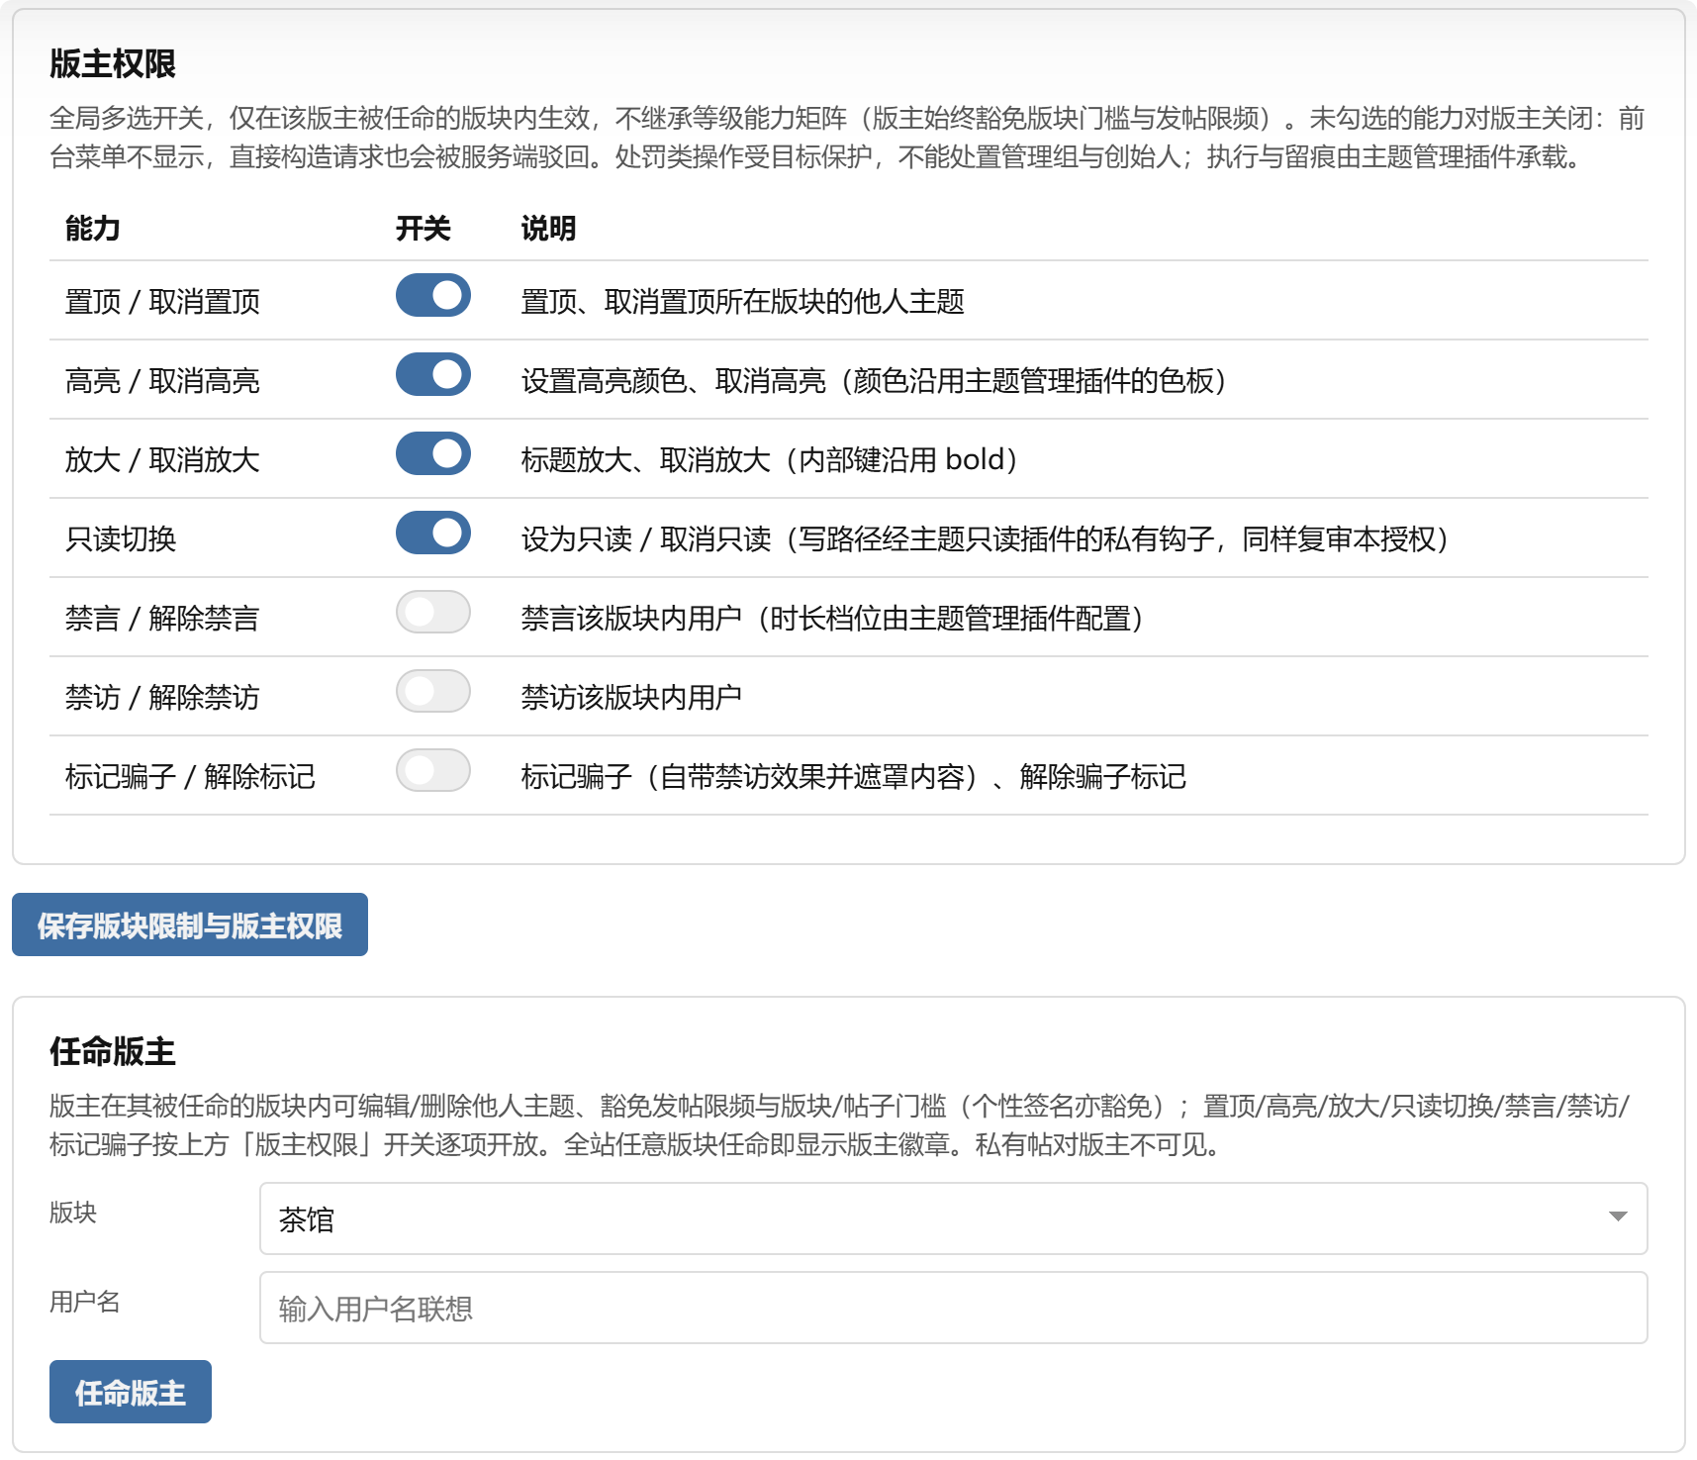1697x1460 pixels.
Task: Click the 放大 / 取消放大 row label
Action: pyautogui.click(x=162, y=459)
